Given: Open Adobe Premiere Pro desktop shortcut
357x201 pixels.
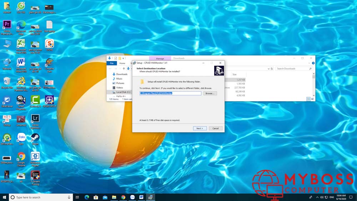Looking at the screenshot, I should click(7, 28).
